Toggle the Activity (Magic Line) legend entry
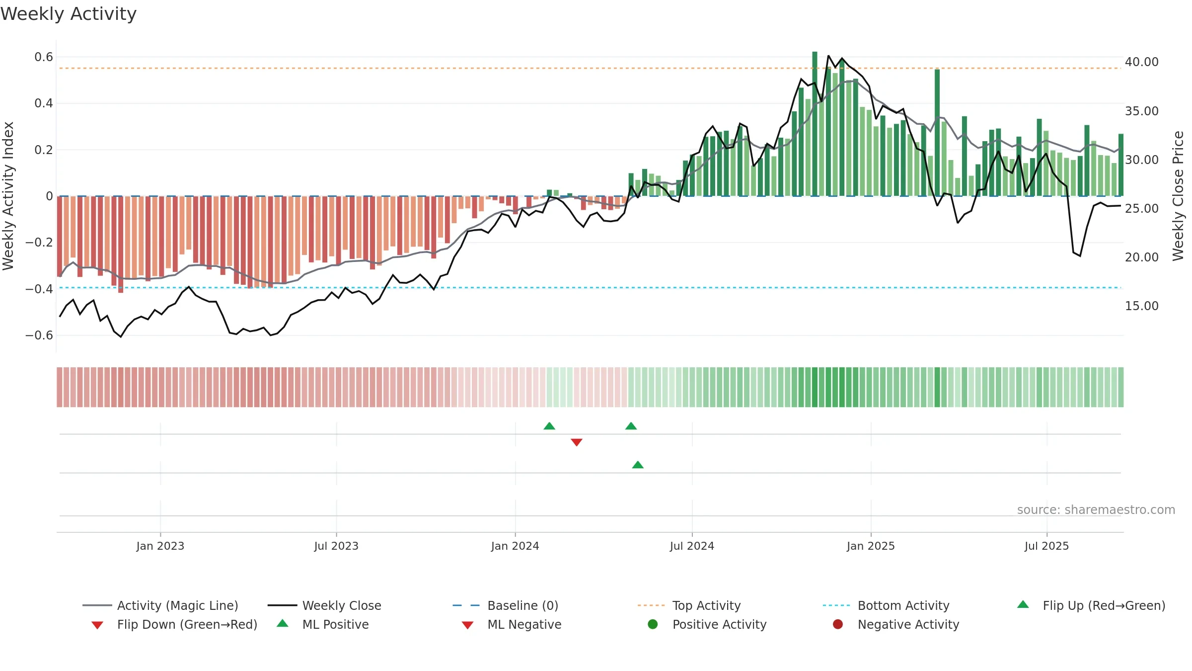 point(160,605)
